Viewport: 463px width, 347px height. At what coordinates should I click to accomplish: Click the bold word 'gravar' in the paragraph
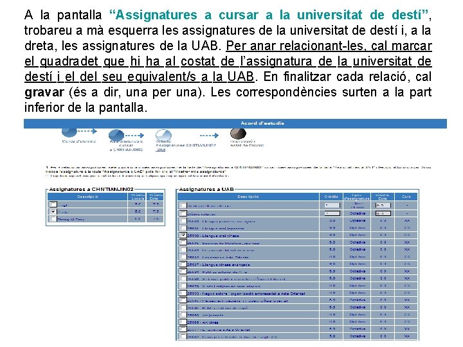point(44,93)
